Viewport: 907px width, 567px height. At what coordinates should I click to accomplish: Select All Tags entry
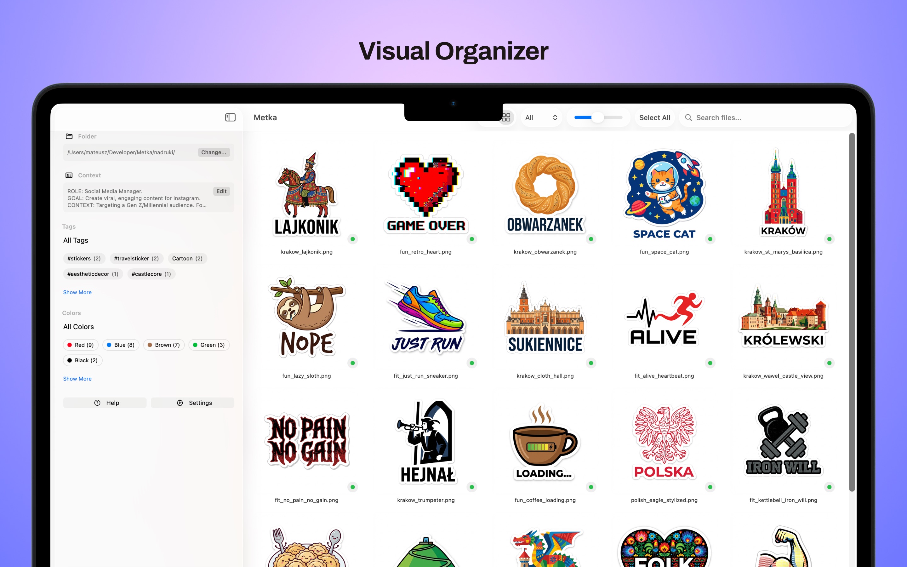pos(76,240)
